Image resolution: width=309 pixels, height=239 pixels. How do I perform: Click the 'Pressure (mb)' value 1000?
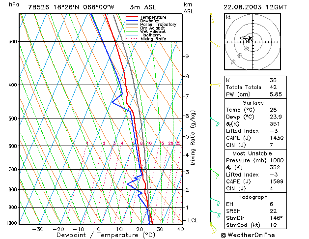pos(277,160)
